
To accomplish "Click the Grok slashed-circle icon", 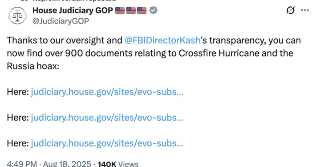I will click(291, 10).
